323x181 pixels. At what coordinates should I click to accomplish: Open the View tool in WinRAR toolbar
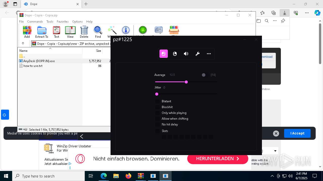(70, 32)
